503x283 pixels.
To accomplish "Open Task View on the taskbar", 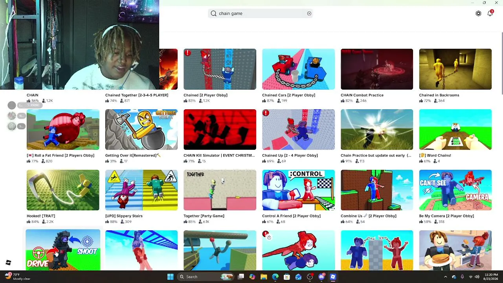I will coord(241,277).
